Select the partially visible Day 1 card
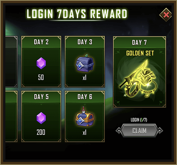Viewport: 177px width, 165px height. coord(12,62)
